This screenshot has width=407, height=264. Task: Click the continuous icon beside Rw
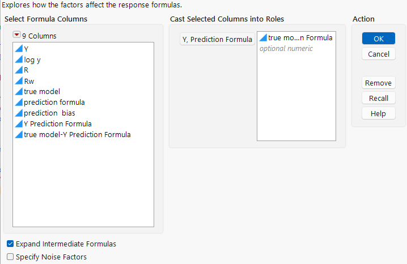tap(19, 81)
